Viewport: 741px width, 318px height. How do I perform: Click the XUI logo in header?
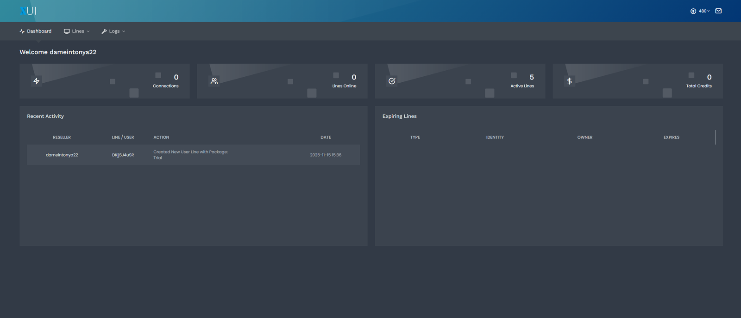point(28,11)
